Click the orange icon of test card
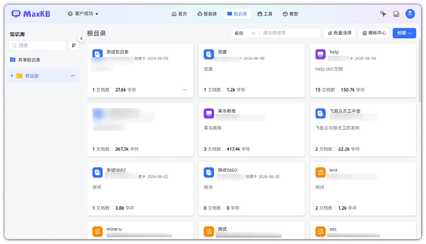Viewport: 426px width, 244px height. coord(320,172)
